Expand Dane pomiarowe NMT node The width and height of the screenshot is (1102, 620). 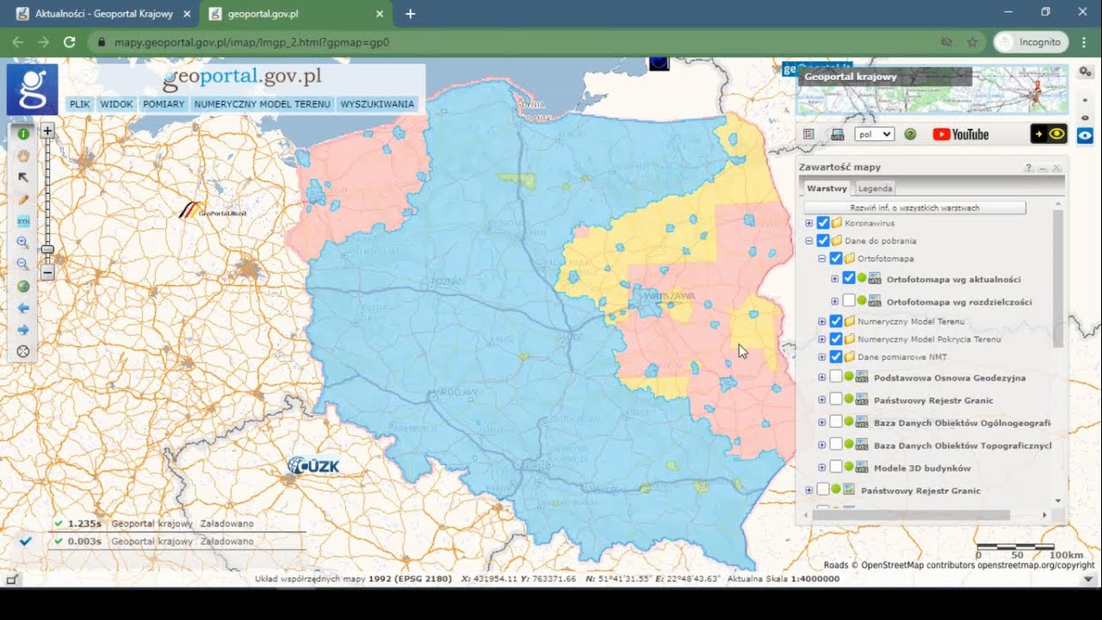[x=822, y=356]
